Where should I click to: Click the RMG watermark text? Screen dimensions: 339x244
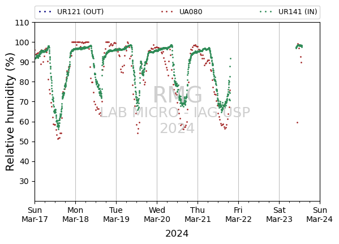coord(178,95)
